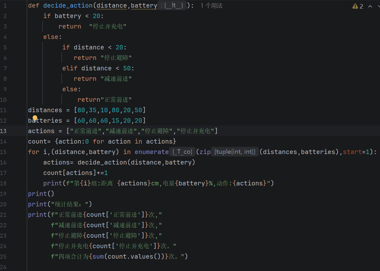Click the "正常前进" return string on line 10
The width and height of the screenshot is (380, 271).
116,100
